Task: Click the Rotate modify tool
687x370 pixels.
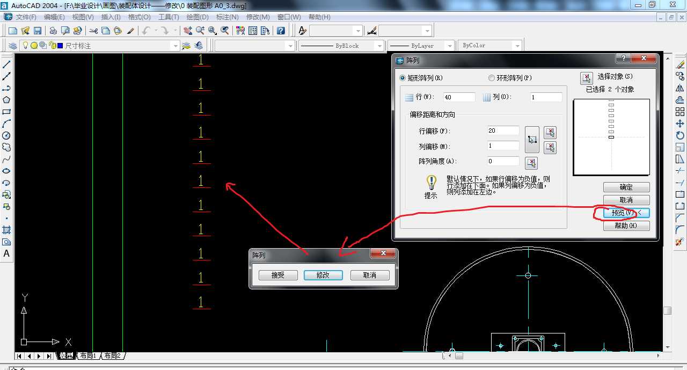Action: pos(680,135)
